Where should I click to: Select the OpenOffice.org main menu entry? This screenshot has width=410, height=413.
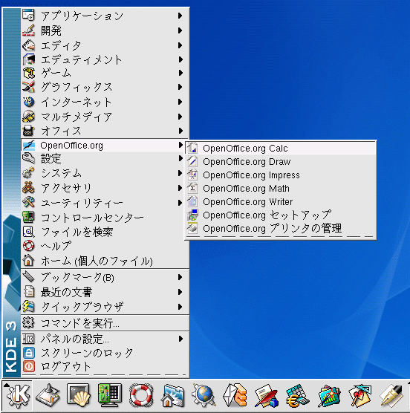pos(105,145)
